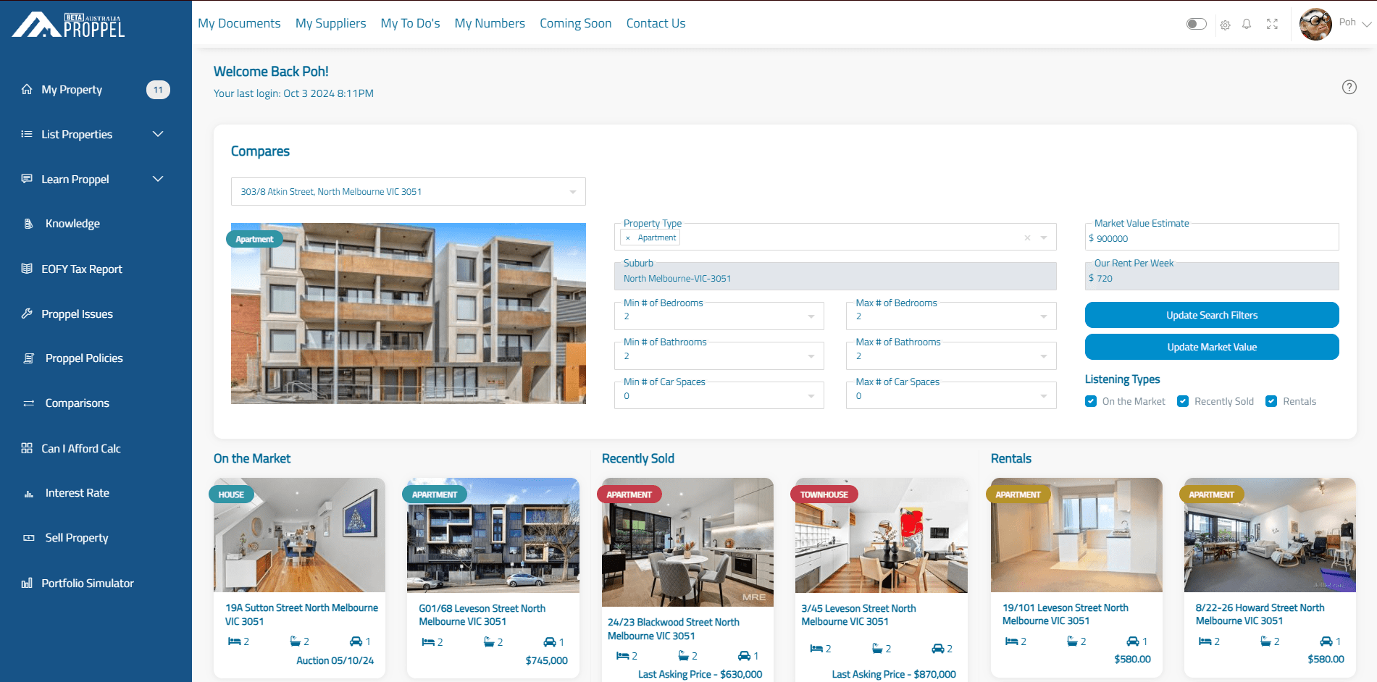Toggle the switch in the top header
The height and width of the screenshot is (682, 1377).
pos(1196,24)
